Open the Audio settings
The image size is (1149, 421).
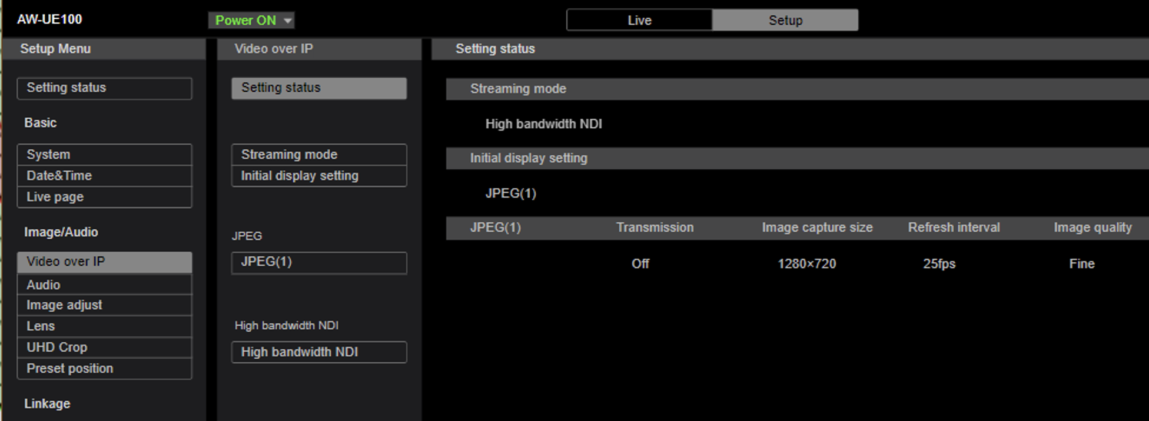pos(104,285)
